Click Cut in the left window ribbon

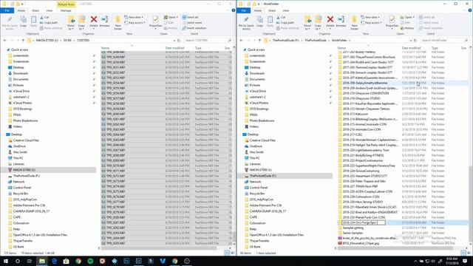[x=44, y=17]
